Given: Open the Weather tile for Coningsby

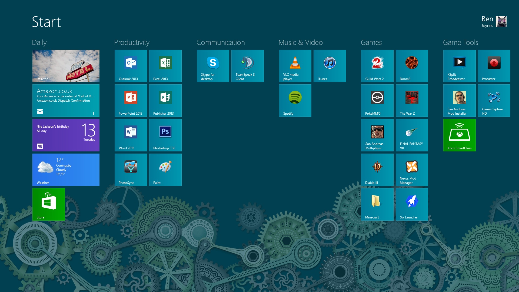Looking at the screenshot, I should pos(66,170).
